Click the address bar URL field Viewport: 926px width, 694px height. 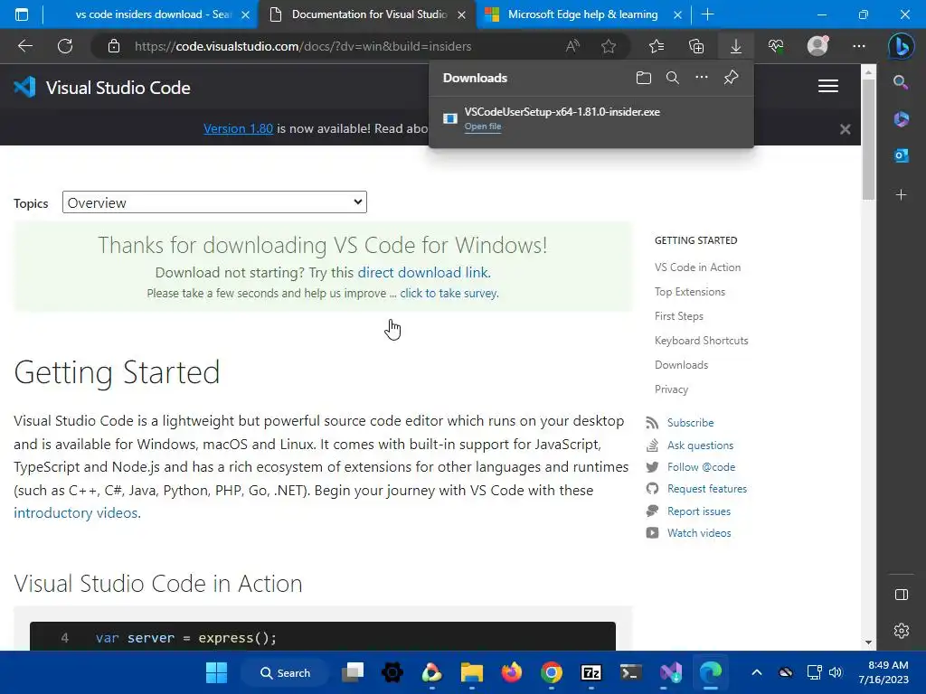pyautogui.click(x=303, y=46)
